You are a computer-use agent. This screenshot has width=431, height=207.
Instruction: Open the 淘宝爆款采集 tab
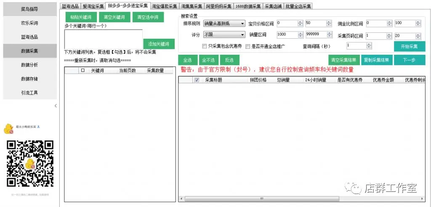pyautogui.click(x=165, y=6)
